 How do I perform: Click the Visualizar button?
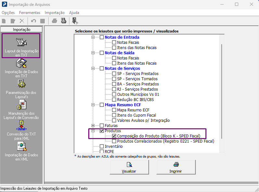click(129, 167)
